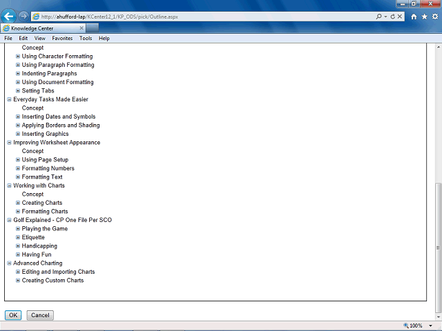Open the zoom level dropdown arrow
This screenshot has height=331, width=442.
pos(430,325)
